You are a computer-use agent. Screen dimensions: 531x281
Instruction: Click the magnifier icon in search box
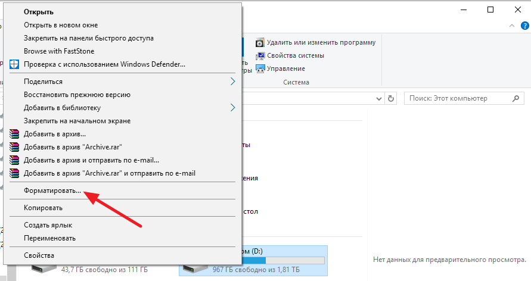(x=516, y=98)
